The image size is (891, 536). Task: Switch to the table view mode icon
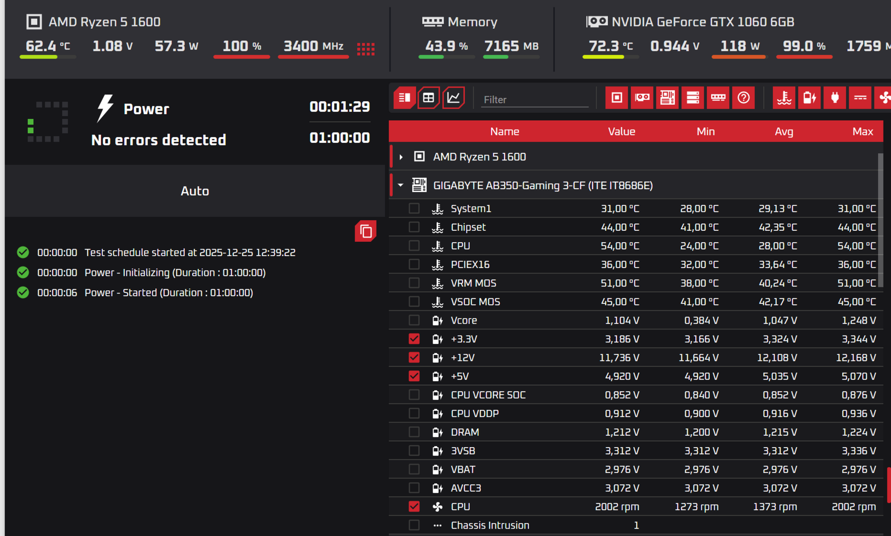(x=429, y=98)
